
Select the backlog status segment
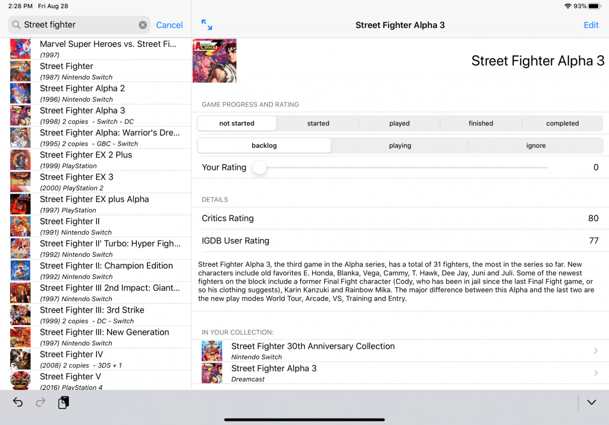(x=264, y=146)
